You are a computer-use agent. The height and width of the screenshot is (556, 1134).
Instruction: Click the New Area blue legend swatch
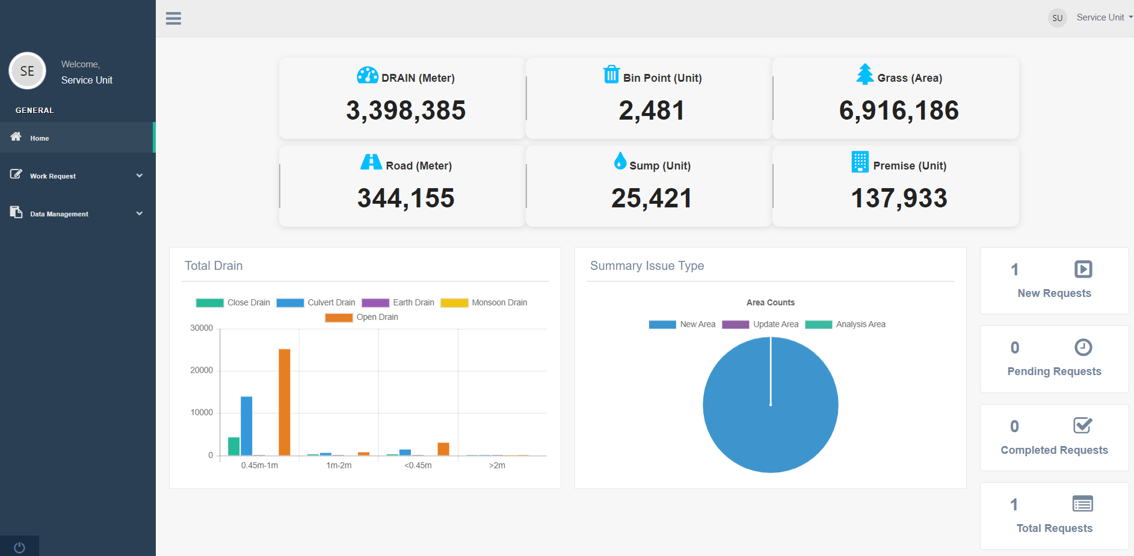pyautogui.click(x=662, y=325)
